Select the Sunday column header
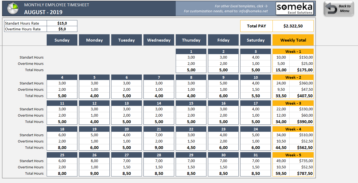The height and width of the screenshot is (183, 358). point(62,40)
